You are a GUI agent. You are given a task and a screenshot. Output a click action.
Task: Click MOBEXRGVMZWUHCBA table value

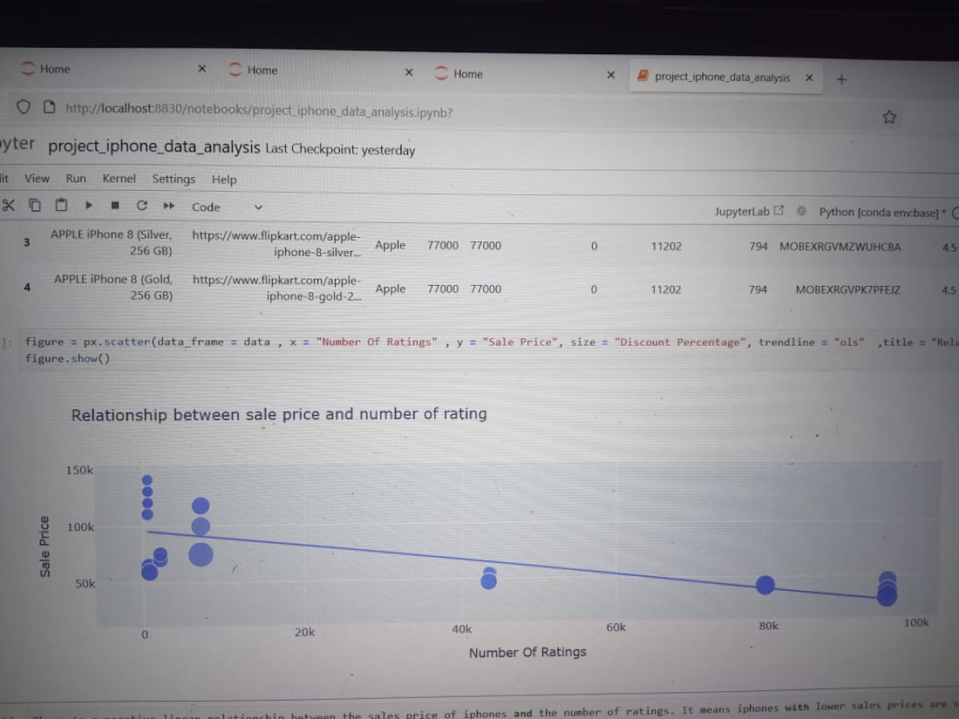(x=840, y=247)
